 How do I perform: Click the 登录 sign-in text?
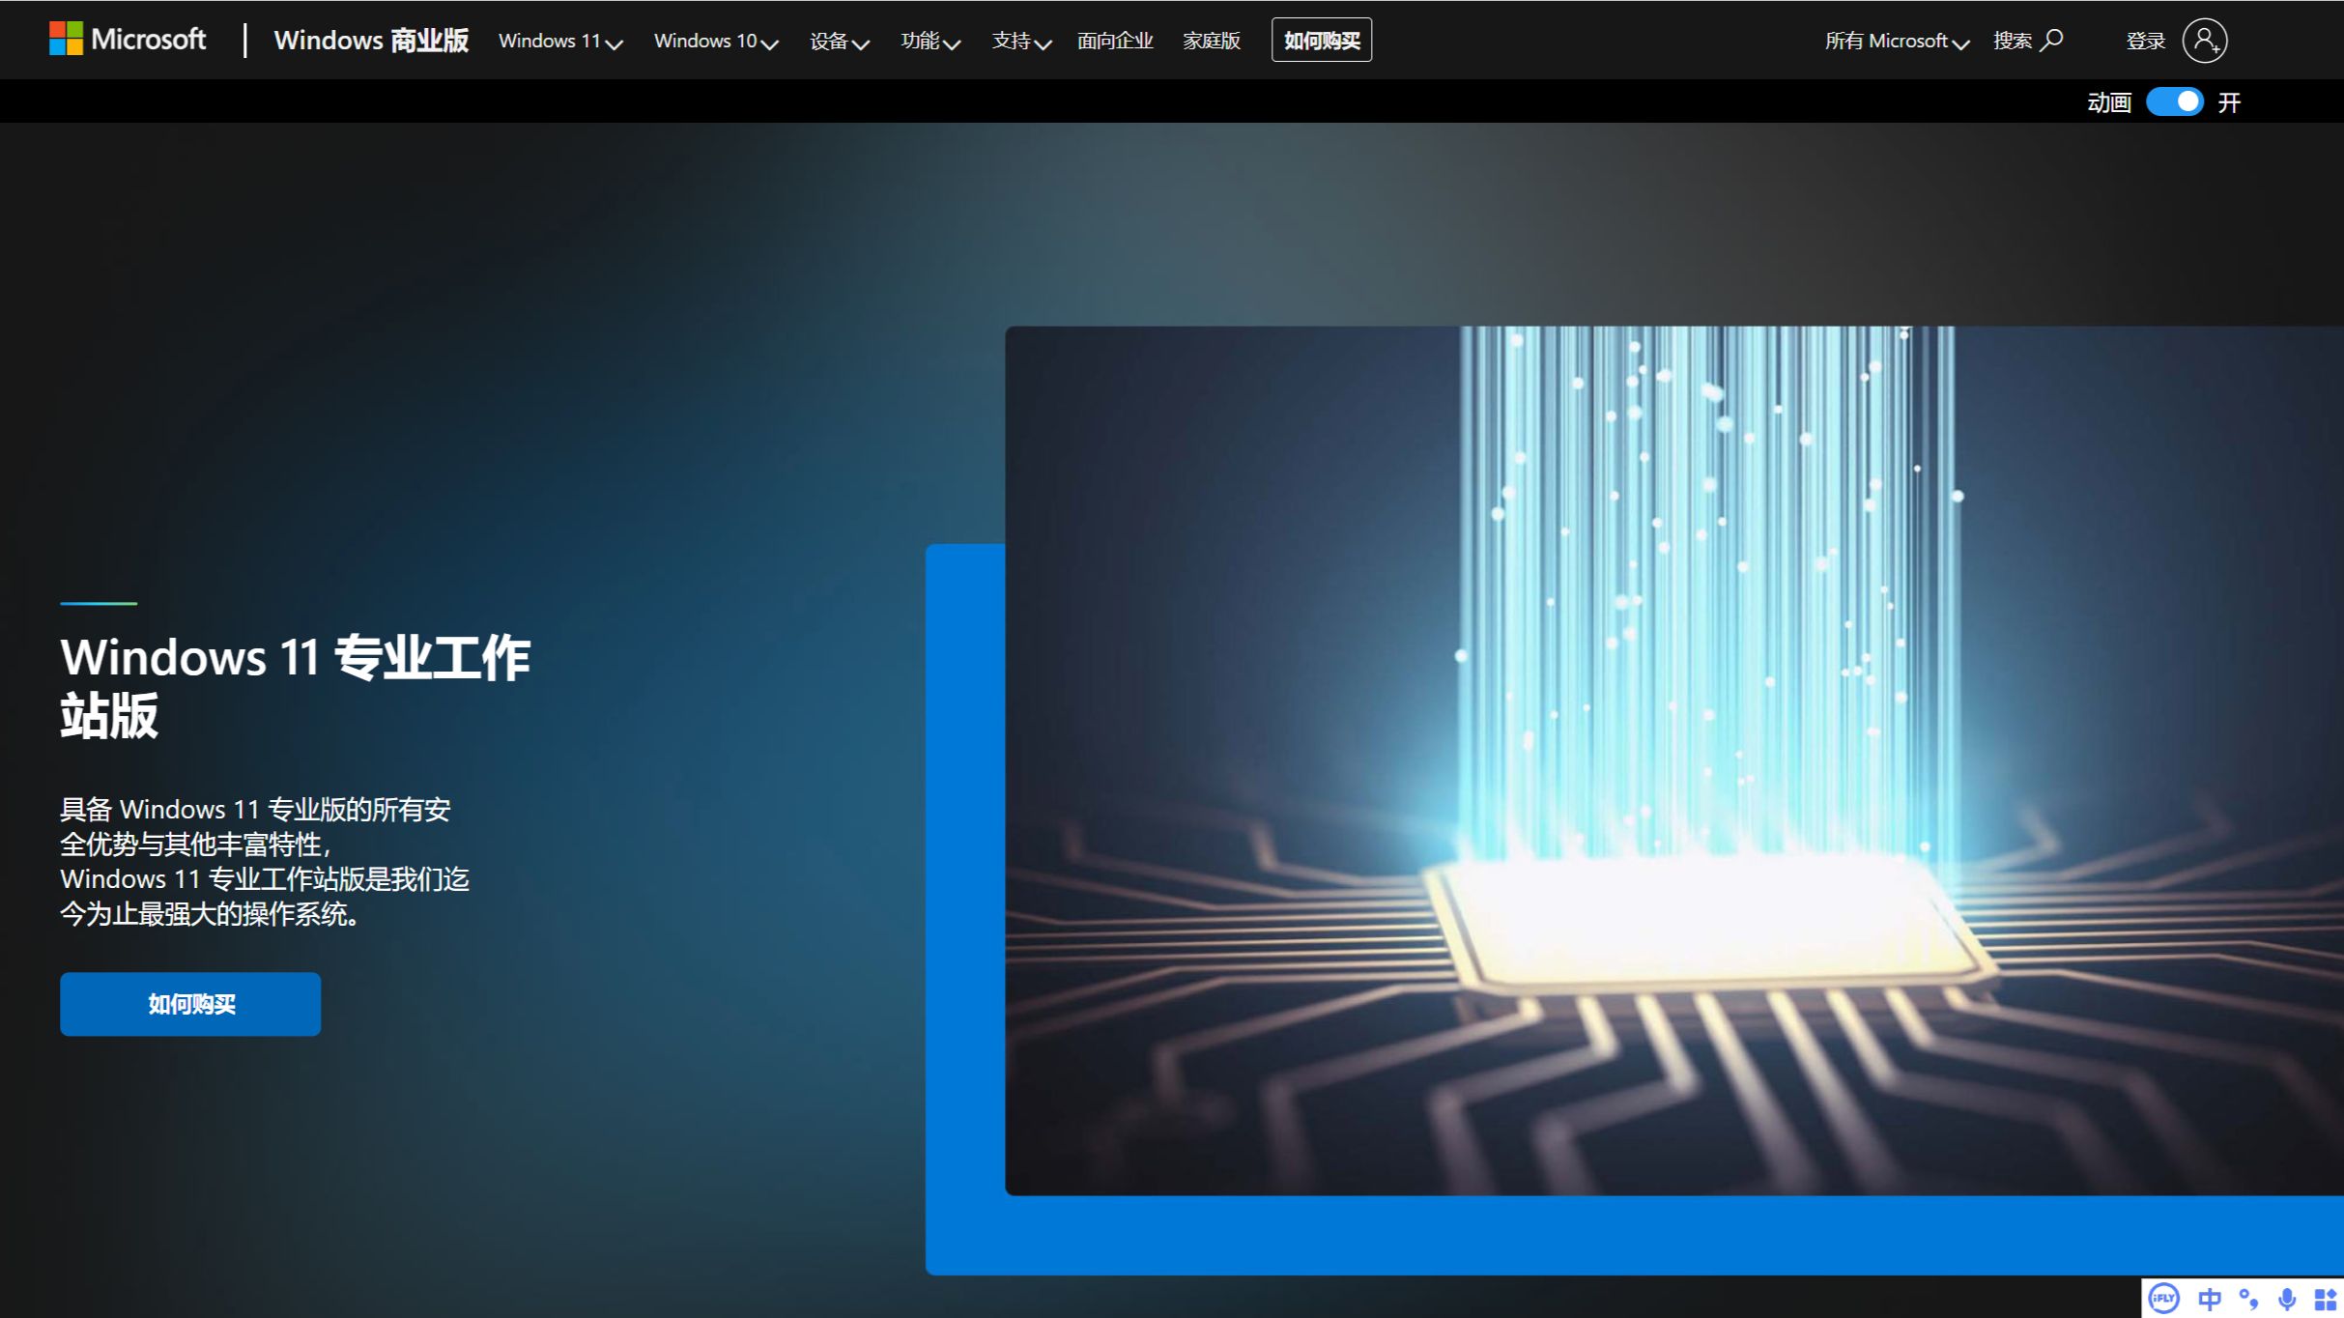click(x=2145, y=41)
